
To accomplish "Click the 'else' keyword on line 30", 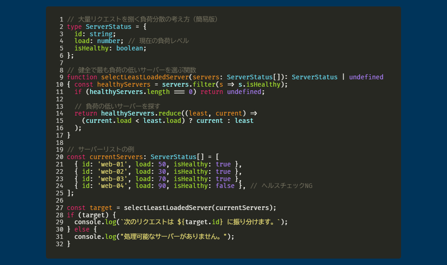I will point(82,229).
